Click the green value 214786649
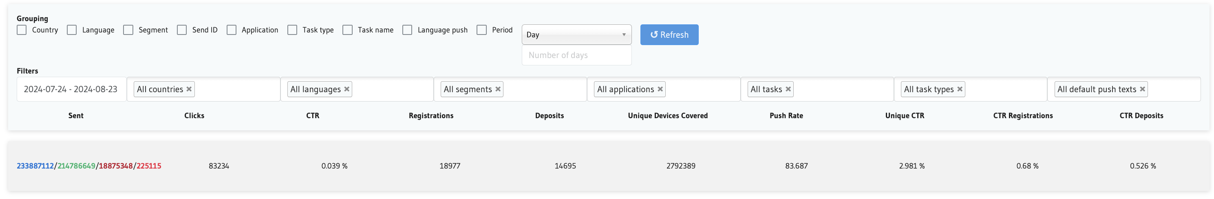The image size is (1214, 199). [x=76, y=166]
